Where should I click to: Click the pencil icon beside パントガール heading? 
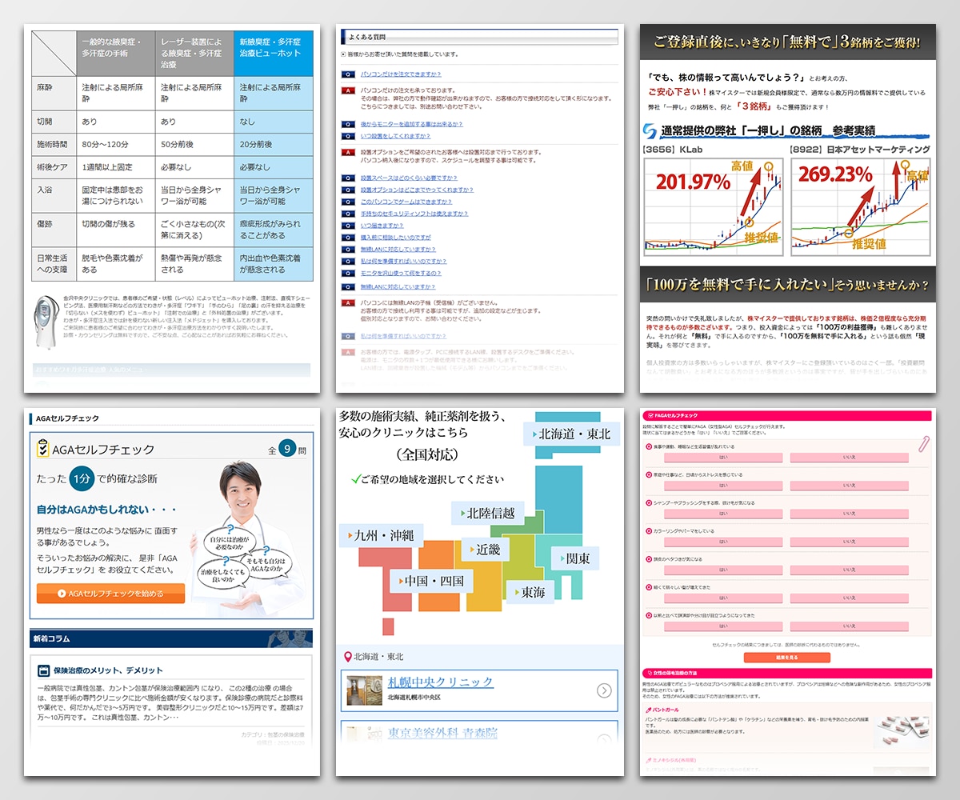click(x=648, y=710)
